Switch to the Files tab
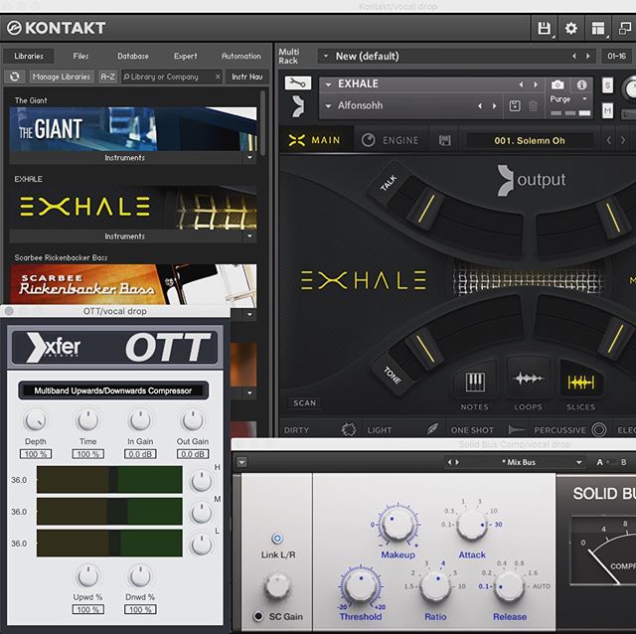 click(x=80, y=56)
